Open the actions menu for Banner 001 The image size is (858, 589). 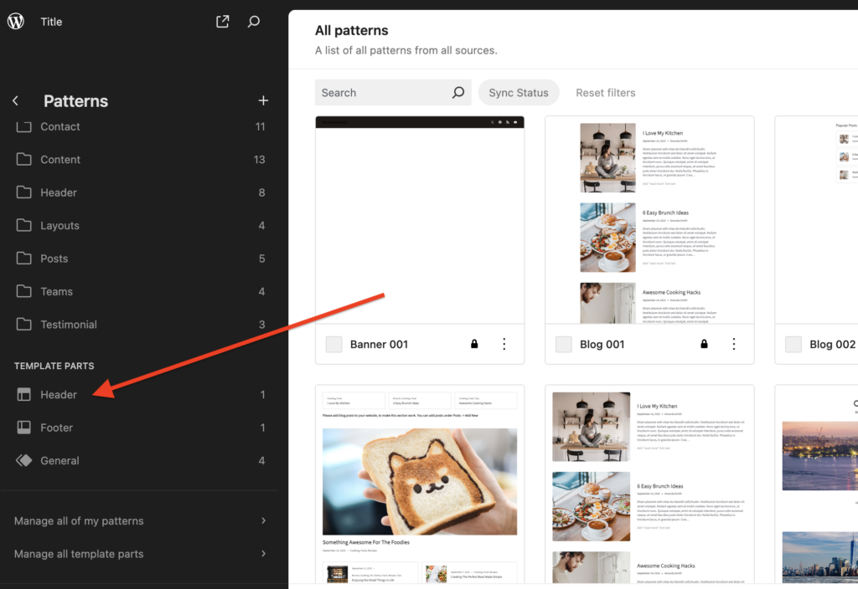point(504,344)
